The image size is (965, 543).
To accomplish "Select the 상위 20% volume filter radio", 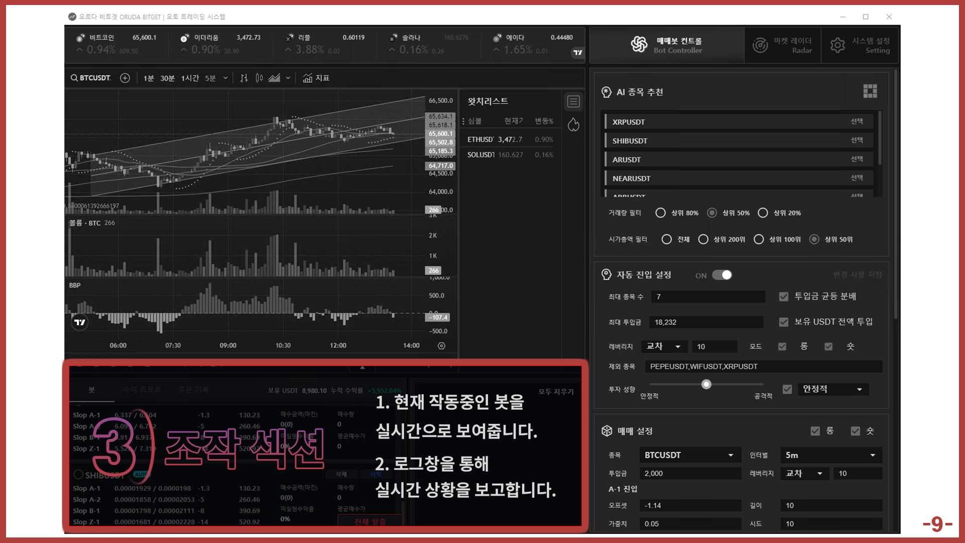I will (x=763, y=213).
